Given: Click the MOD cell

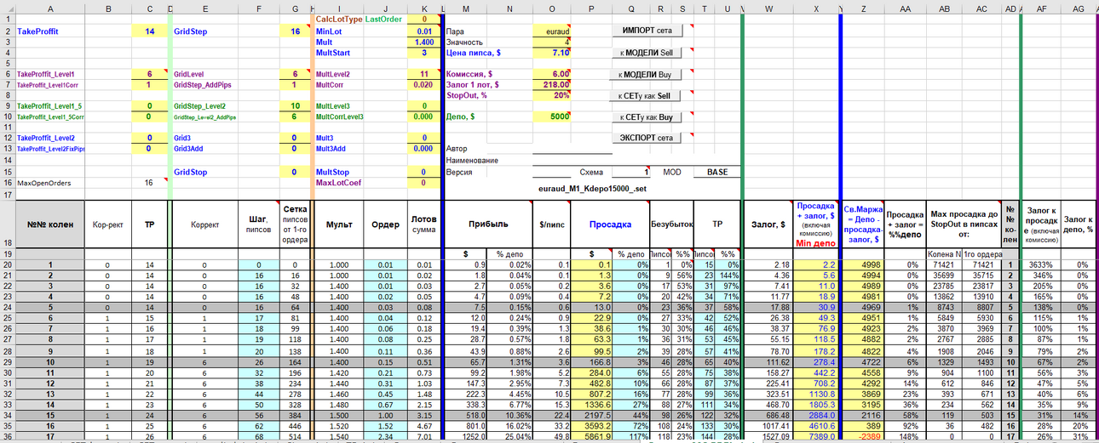Looking at the screenshot, I should [x=671, y=172].
